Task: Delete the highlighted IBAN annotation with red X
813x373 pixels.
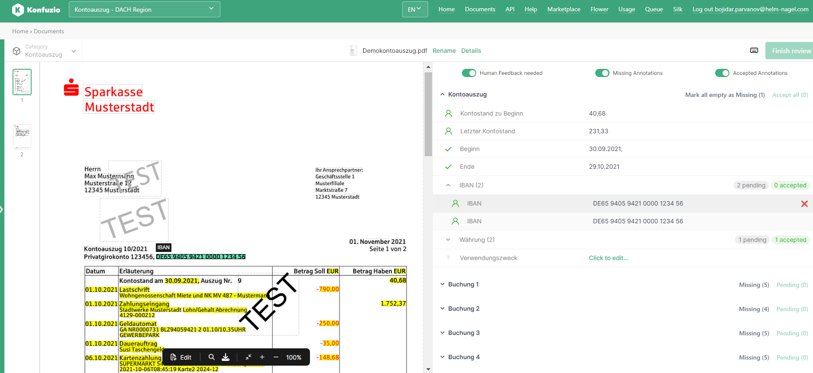Action: click(804, 204)
